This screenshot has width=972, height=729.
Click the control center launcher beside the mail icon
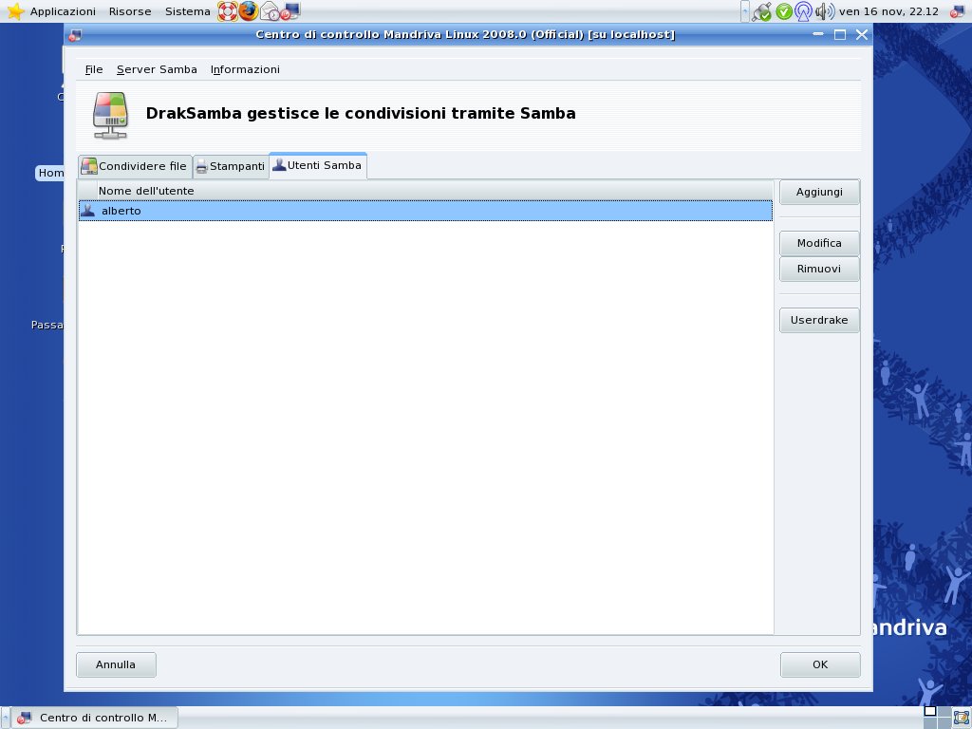click(290, 11)
